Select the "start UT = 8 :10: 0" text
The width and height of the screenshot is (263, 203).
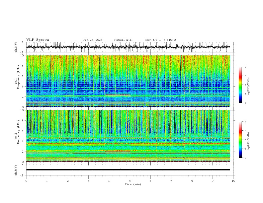point(160,40)
